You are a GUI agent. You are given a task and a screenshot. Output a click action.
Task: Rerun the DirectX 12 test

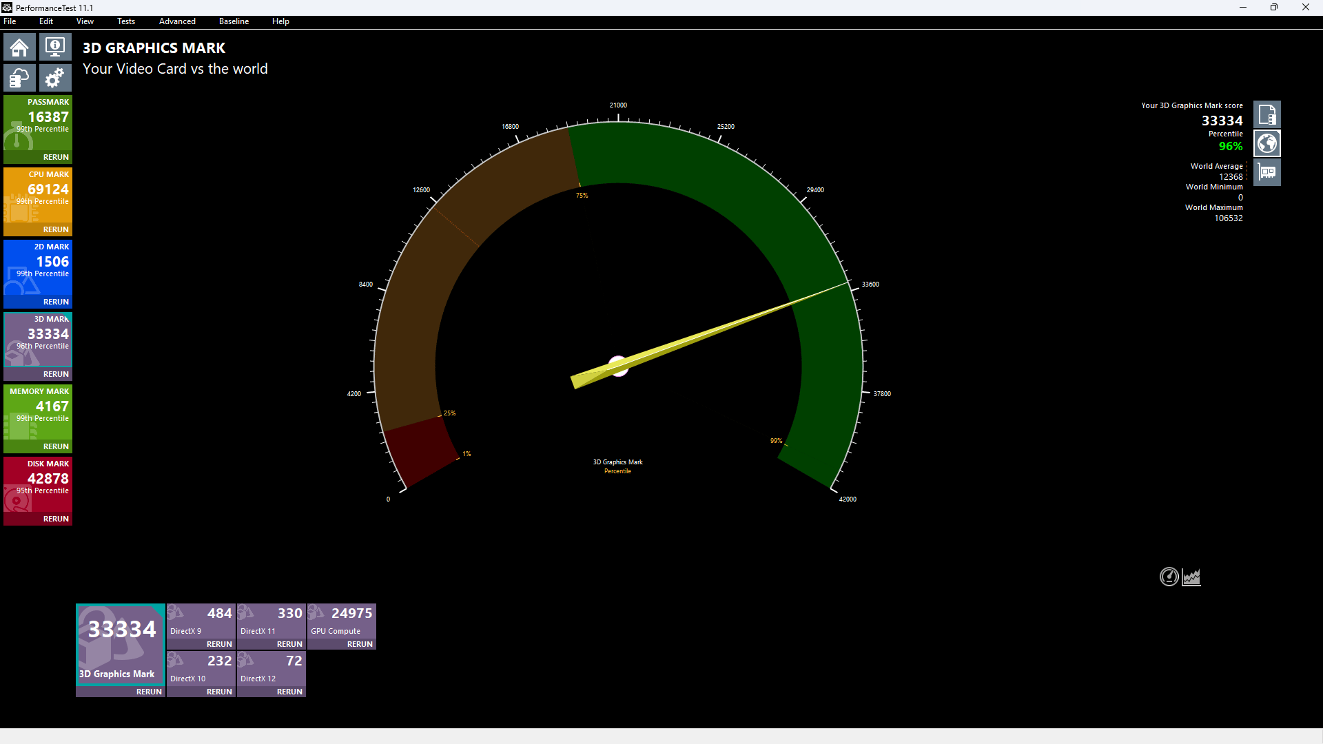point(289,692)
